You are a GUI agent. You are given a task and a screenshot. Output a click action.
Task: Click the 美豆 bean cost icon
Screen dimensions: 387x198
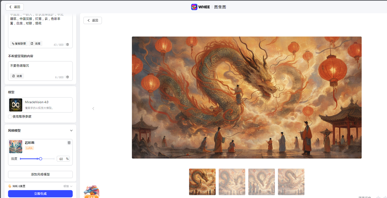click(x=10, y=186)
